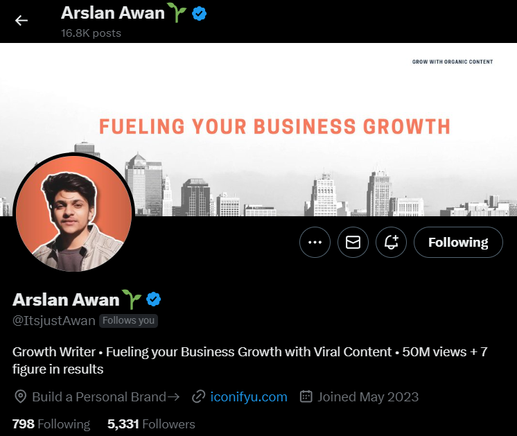This screenshot has width=517, height=436.
Task: Click the 16.8K posts count in header
Action: coord(91,33)
